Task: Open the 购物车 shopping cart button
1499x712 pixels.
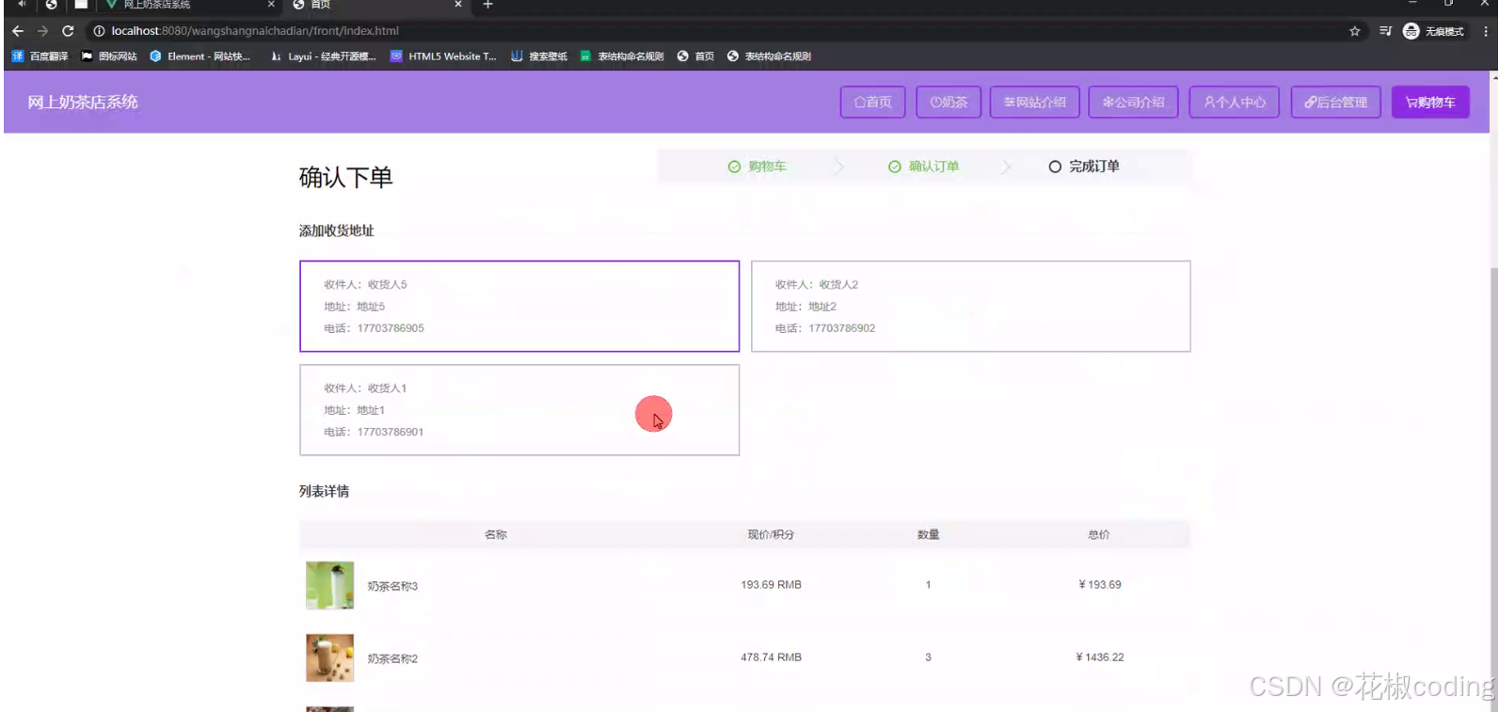Action: (1430, 103)
